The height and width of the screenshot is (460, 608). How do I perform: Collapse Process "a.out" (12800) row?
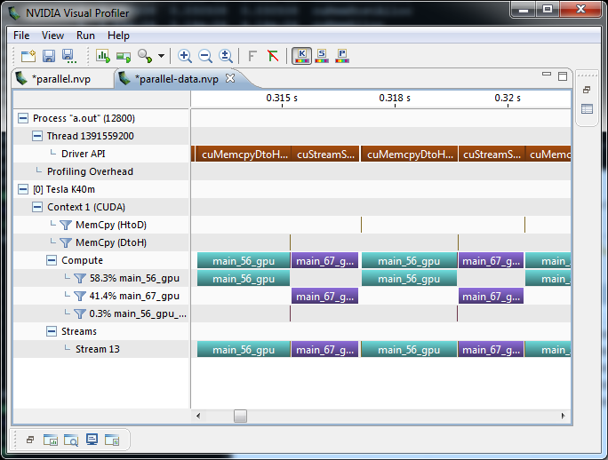(x=23, y=118)
